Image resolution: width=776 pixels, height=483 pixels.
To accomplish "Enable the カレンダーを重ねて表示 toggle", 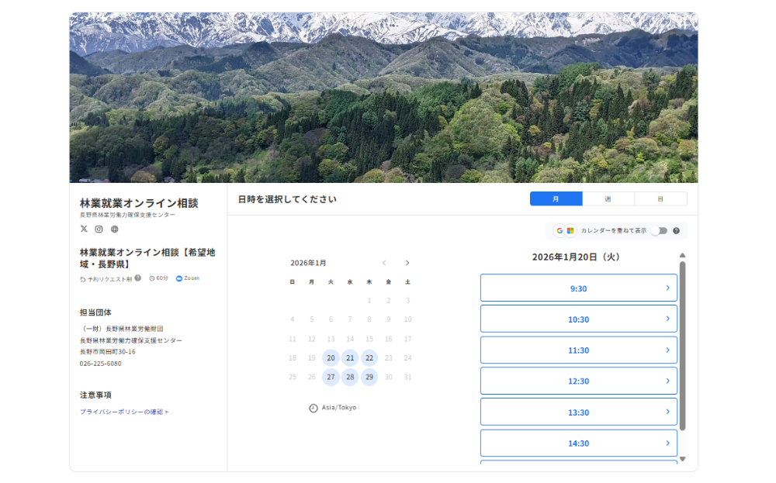I will pyautogui.click(x=659, y=231).
